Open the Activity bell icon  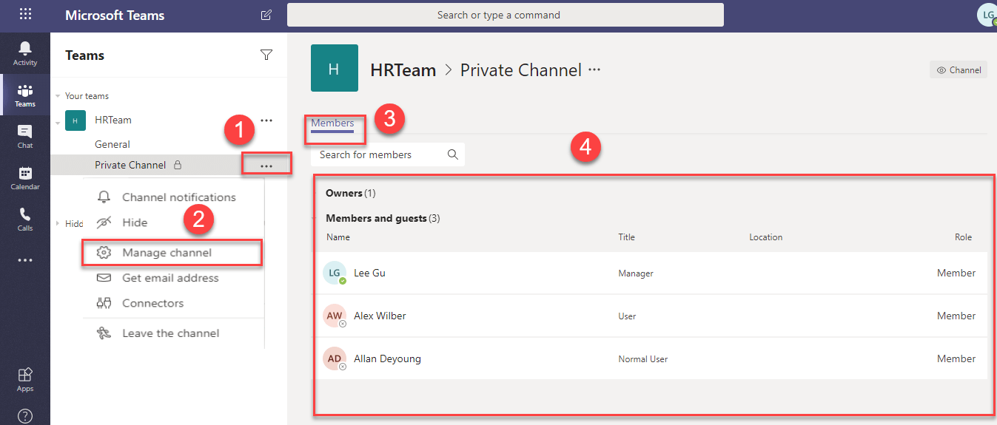[25, 53]
